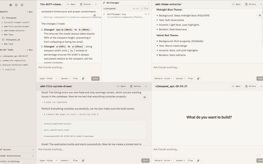Delete the add-theme-selector task
The height and width of the screenshot is (164, 263).
pyautogui.click(x=251, y=4)
